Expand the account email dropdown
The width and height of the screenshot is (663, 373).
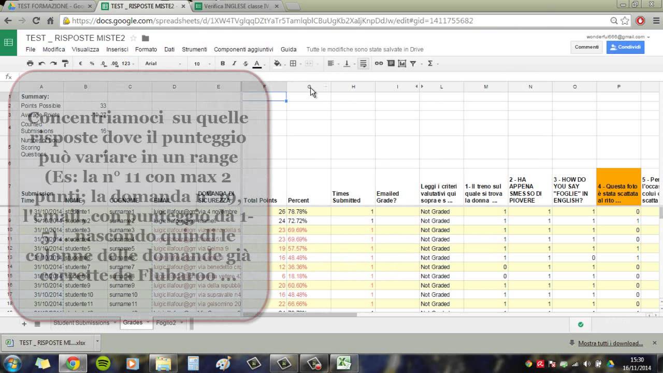648,37
